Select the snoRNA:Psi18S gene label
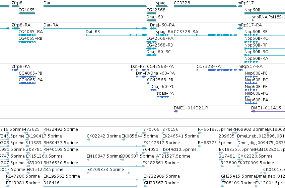 269,17
